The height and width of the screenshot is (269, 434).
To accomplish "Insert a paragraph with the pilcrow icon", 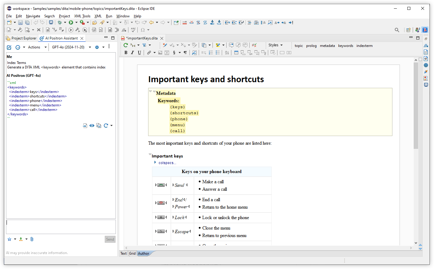I will tap(185, 53).
